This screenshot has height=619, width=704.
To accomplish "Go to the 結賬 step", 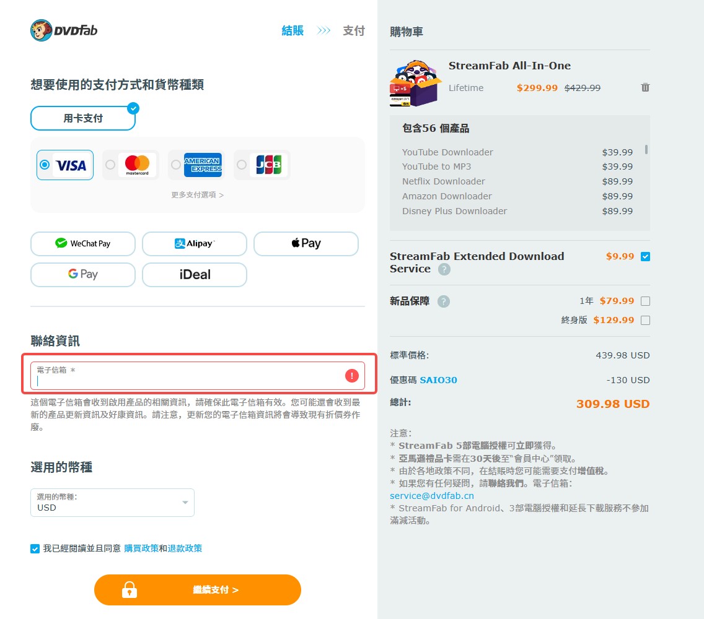I will [293, 30].
